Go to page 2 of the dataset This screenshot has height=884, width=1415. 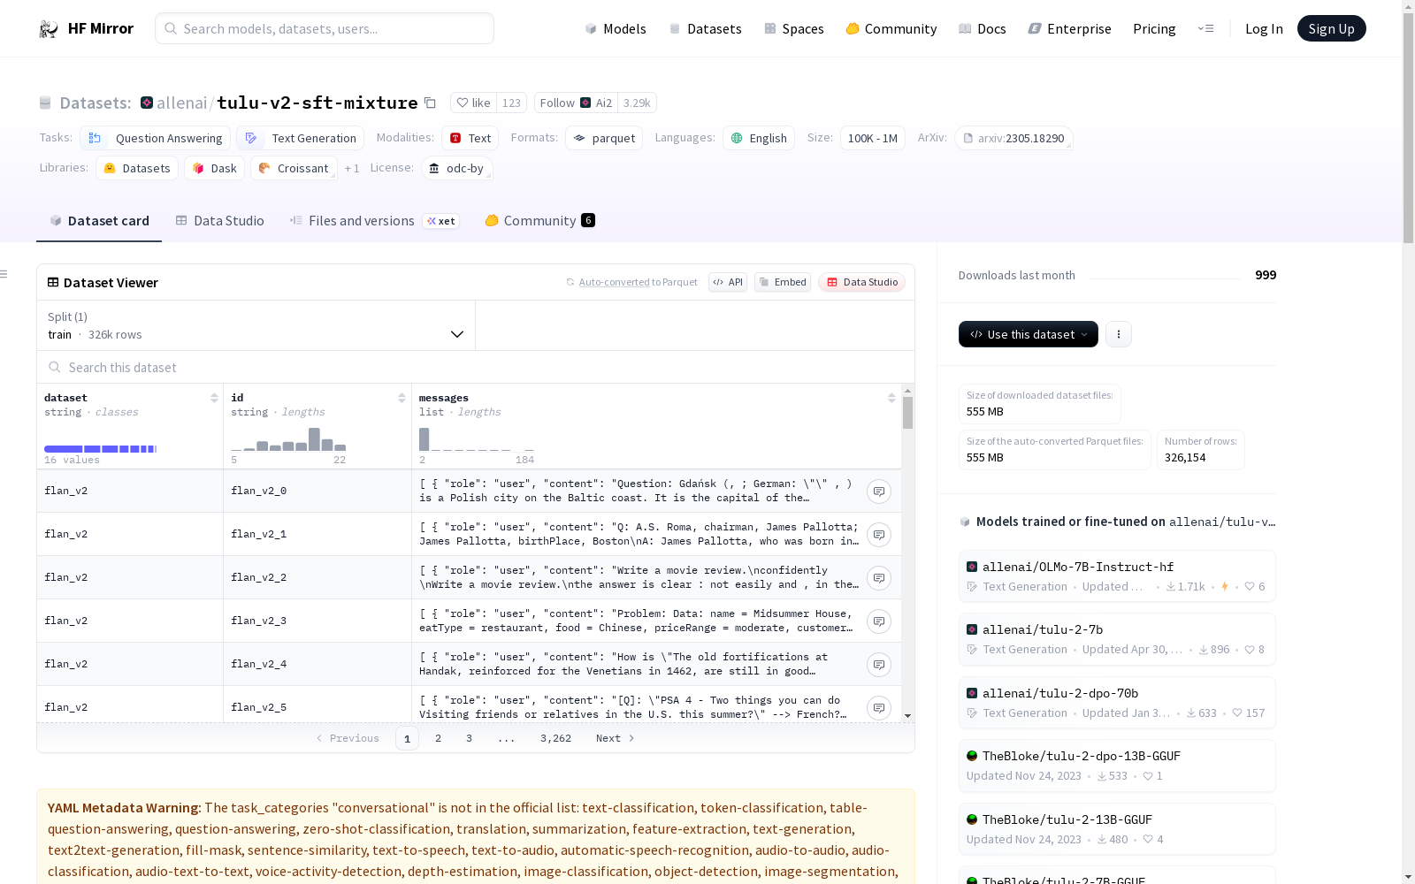[x=438, y=738]
